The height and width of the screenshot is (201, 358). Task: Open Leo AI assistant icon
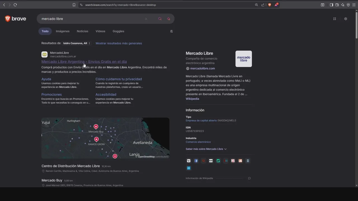(x=343, y=5)
